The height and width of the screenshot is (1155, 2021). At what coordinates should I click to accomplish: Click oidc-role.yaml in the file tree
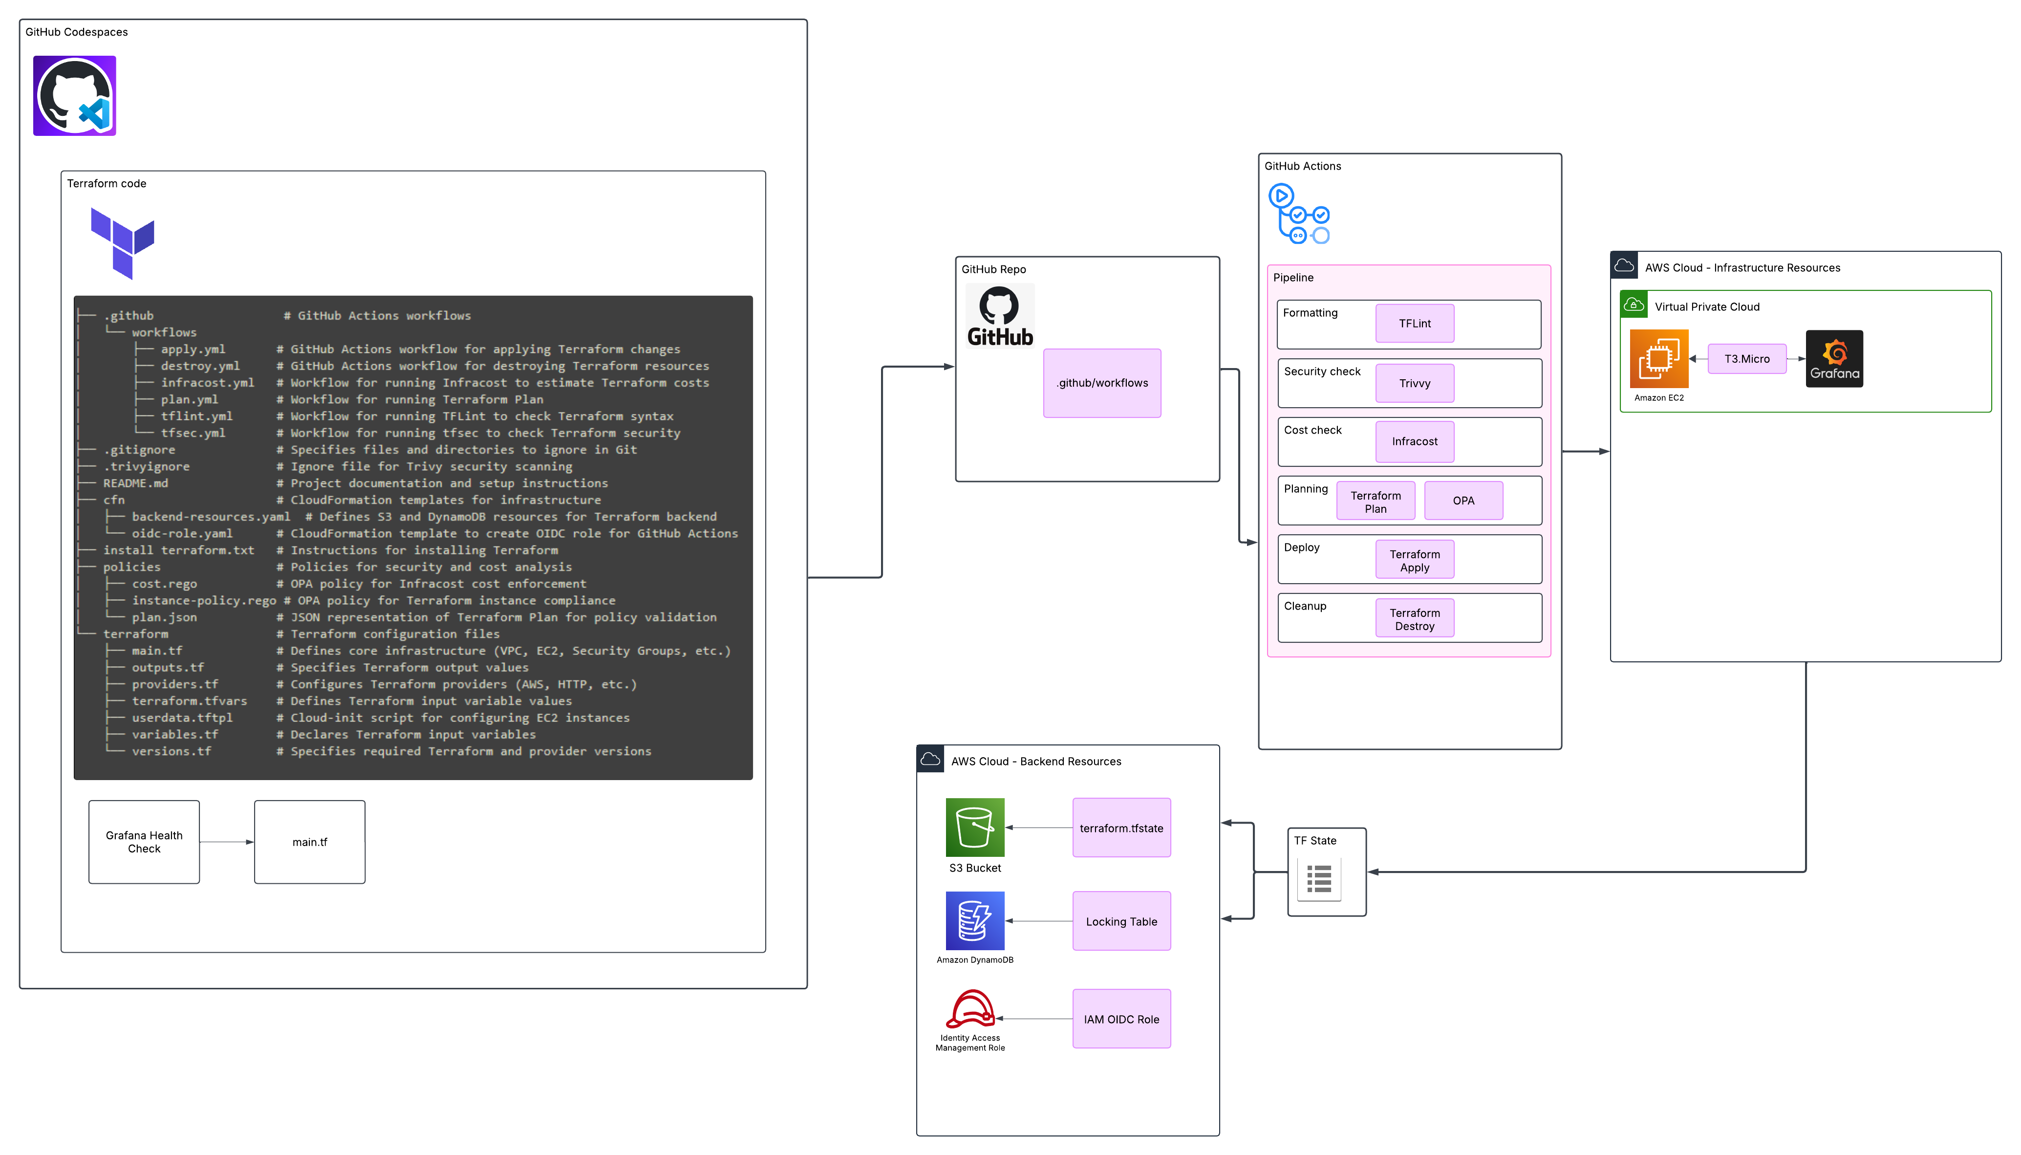[x=182, y=533]
